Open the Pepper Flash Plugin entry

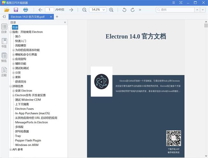(28, 140)
